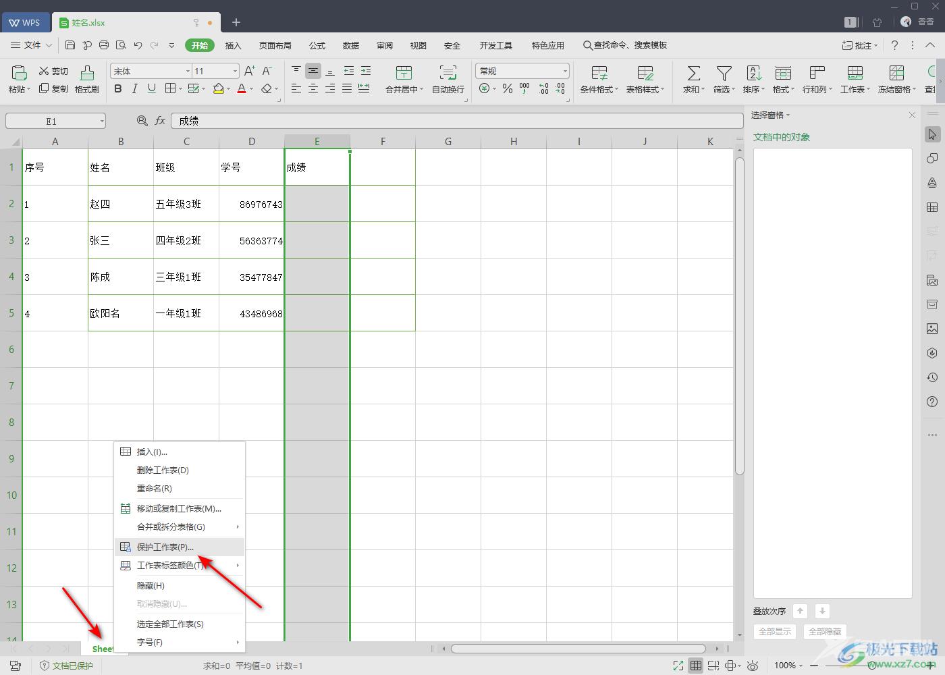The width and height of the screenshot is (945, 675).
Task: Click the Sort icon
Action: click(753, 72)
